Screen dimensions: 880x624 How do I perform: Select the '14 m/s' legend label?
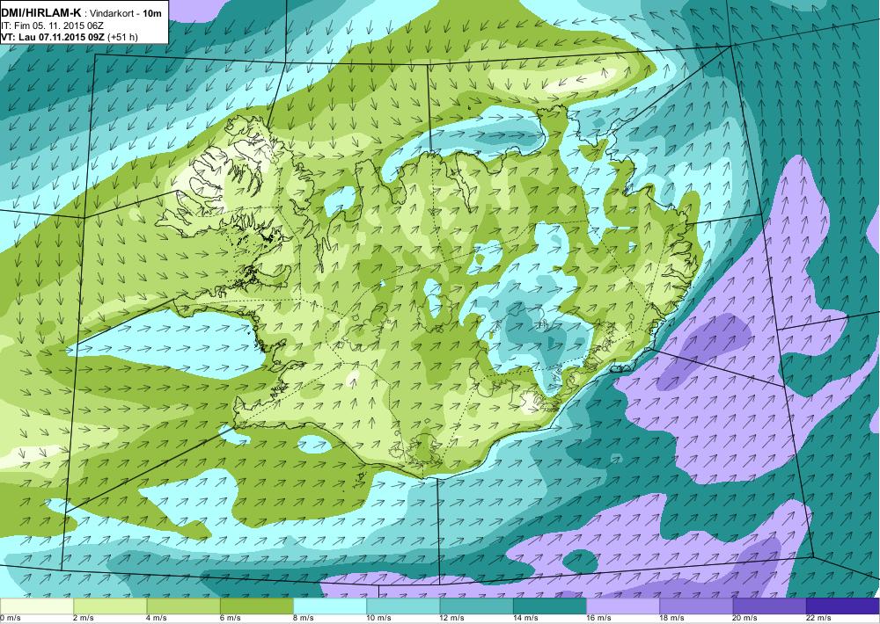[525, 618]
